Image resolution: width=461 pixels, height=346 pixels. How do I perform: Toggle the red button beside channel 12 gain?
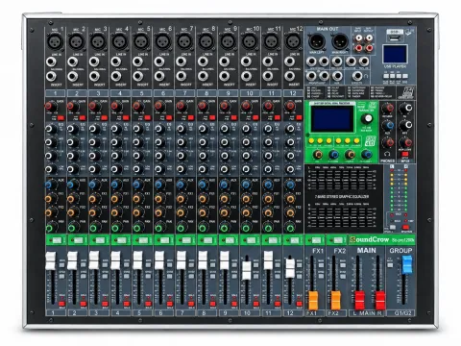pyautogui.click(x=299, y=117)
